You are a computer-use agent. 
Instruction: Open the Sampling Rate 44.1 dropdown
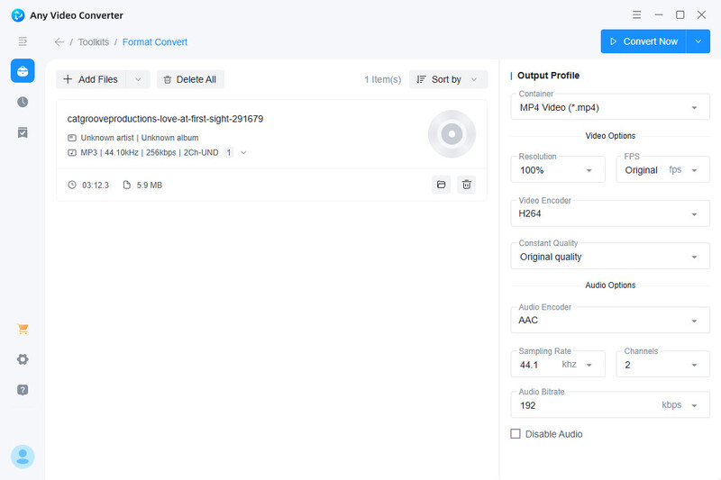click(x=558, y=364)
